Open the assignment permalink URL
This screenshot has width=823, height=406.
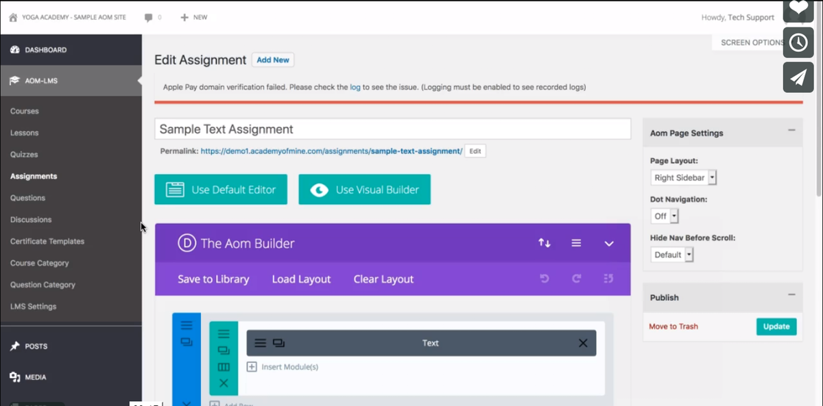331,151
